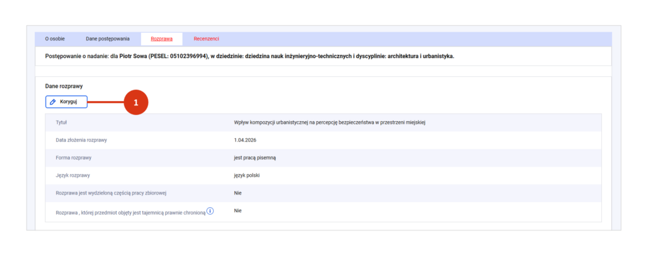648x269 pixels.
Task: Open the O osobie tab
Action: [54, 39]
